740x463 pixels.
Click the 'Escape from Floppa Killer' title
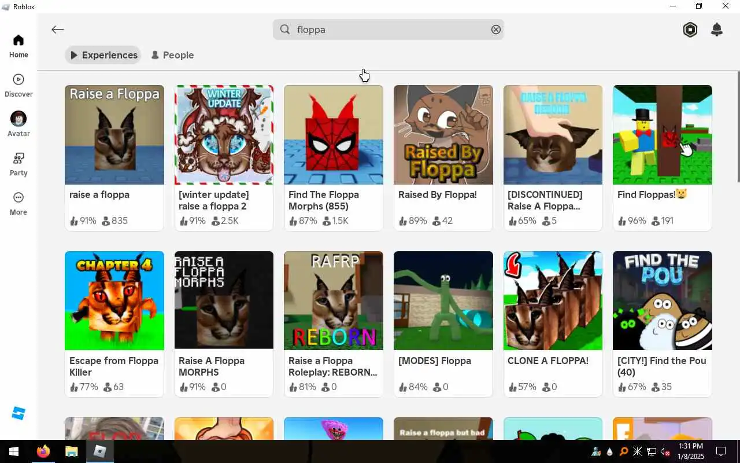tap(114, 366)
